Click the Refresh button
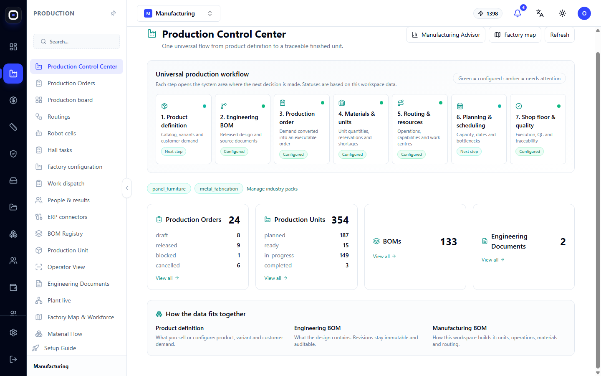Image resolution: width=601 pixels, height=376 pixels. (559, 35)
